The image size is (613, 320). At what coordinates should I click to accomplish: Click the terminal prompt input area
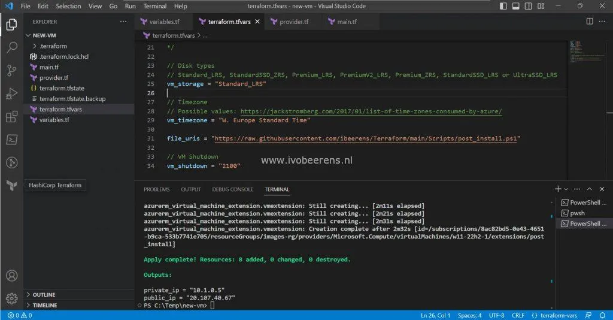pyautogui.click(x=213, y=306)
